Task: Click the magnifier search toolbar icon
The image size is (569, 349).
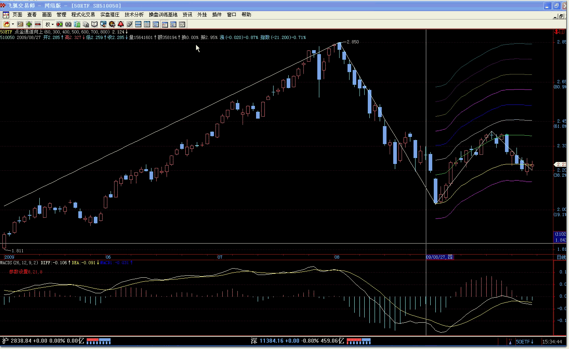Action: pos(103,24)
